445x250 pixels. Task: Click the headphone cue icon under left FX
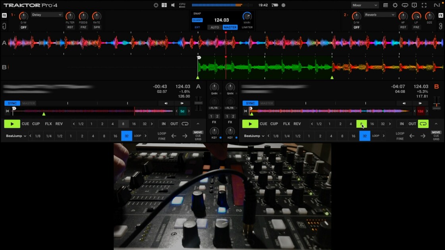[x=4, y=26]
